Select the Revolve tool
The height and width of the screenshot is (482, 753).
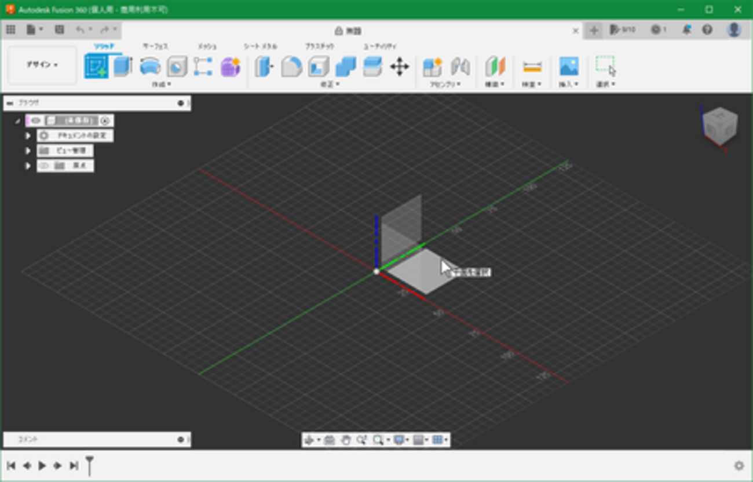click(x=150, y=67)
